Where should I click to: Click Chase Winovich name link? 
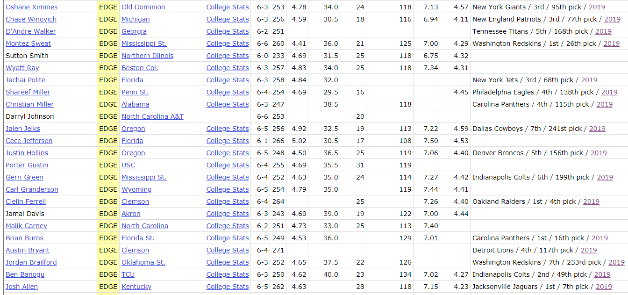click(x=31, y=19)
